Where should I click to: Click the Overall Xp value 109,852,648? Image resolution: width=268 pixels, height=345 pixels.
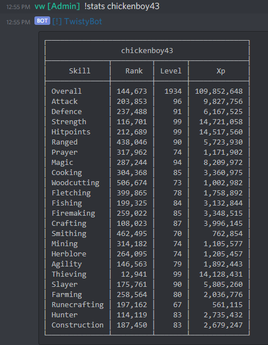(219, 91)
